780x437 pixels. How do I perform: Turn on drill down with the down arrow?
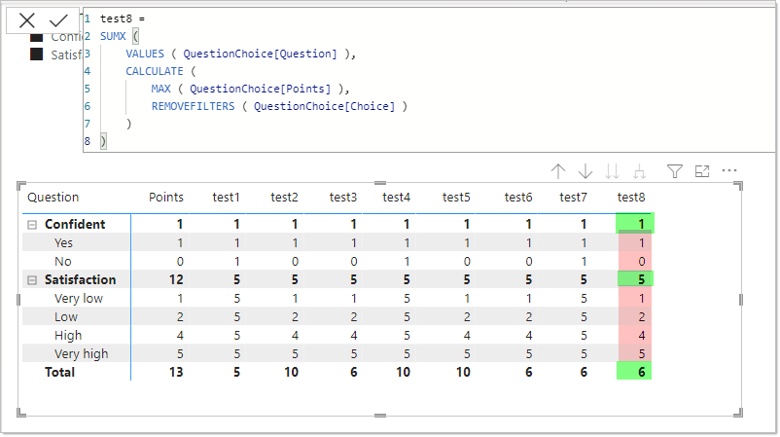point(585,171)
